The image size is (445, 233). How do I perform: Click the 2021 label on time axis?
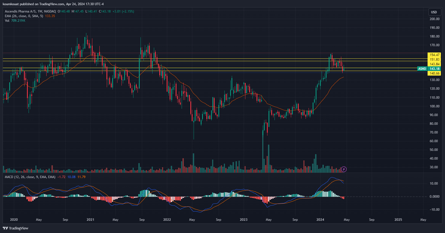coord(90,220)
